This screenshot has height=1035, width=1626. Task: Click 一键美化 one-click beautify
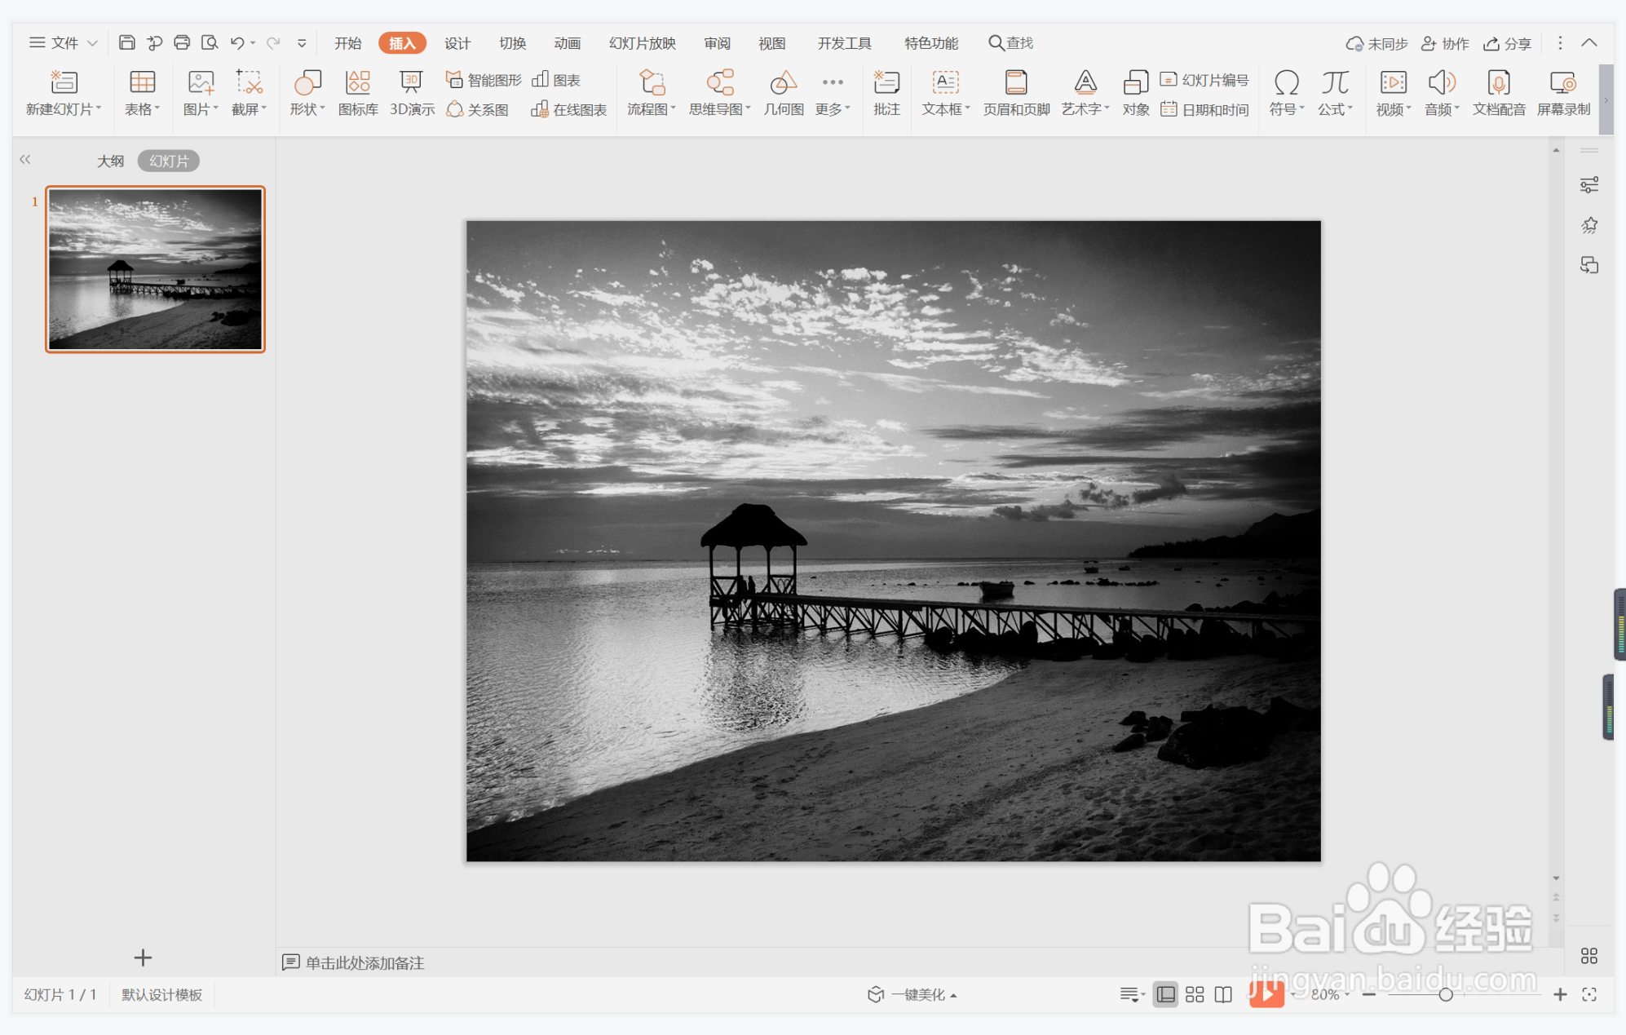tap(912, 994)
